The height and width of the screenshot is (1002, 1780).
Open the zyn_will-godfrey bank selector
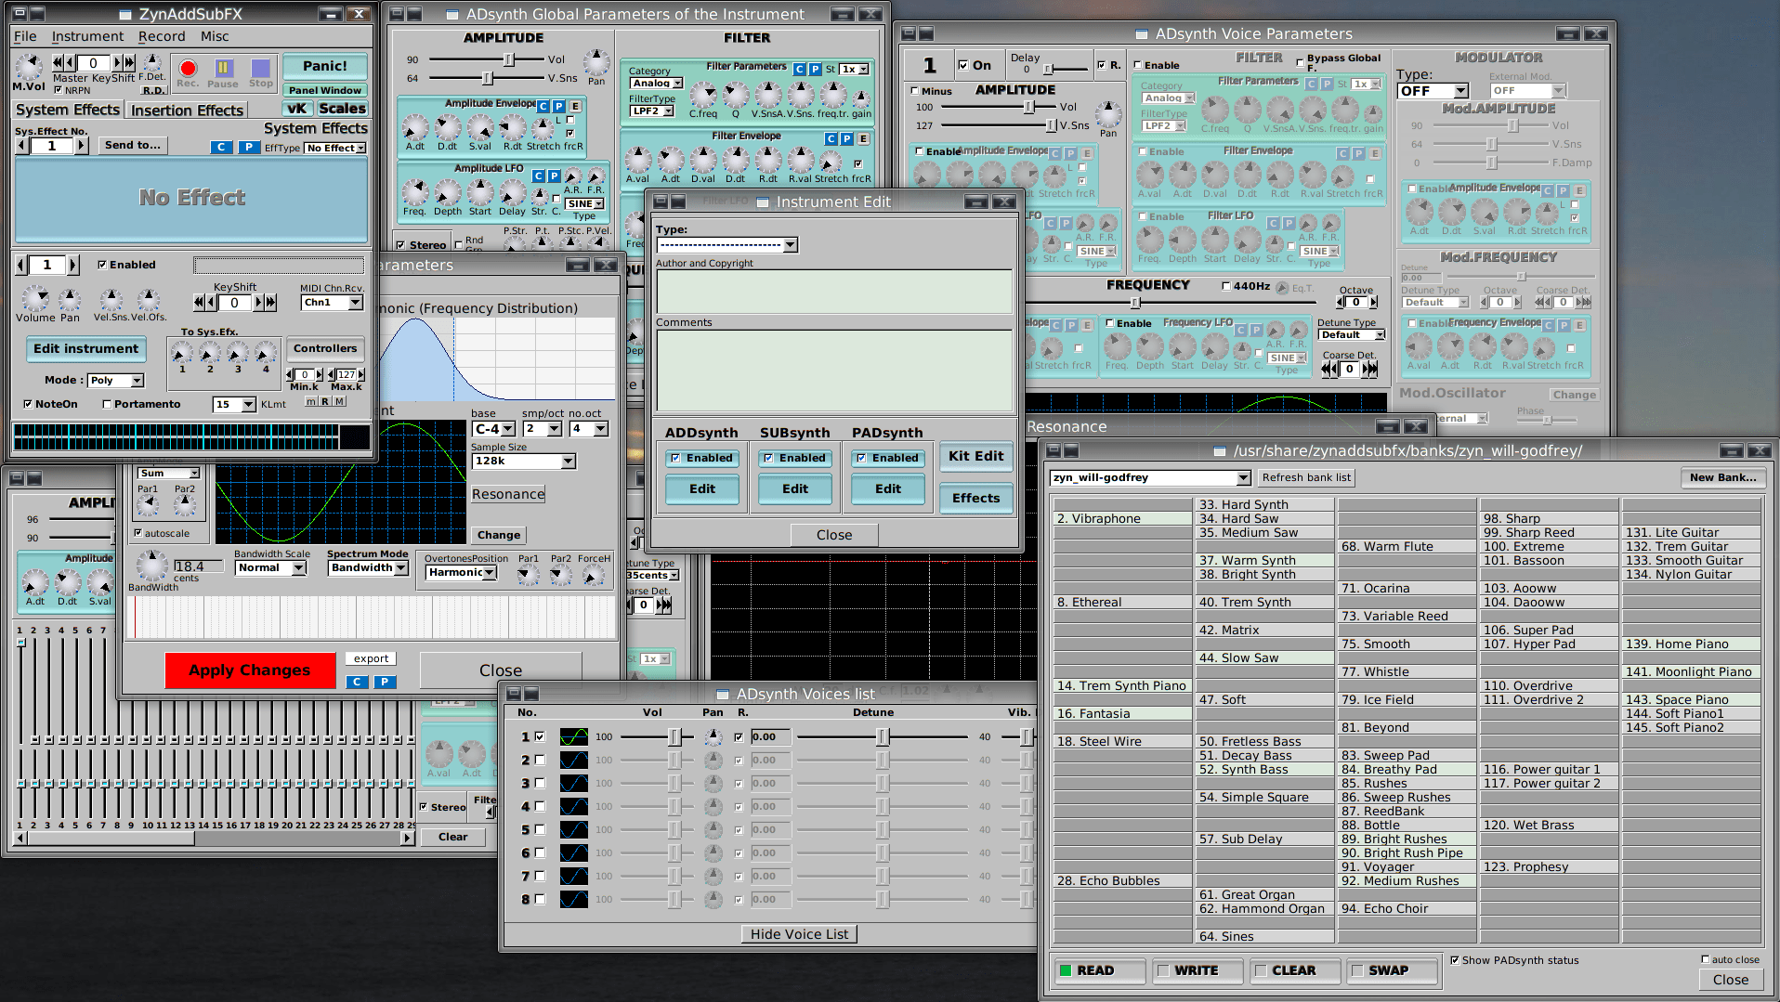[1149, 477]
